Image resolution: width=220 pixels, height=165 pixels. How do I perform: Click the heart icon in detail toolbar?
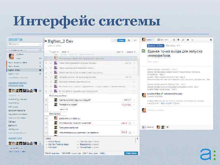click(x=188, y=40)
